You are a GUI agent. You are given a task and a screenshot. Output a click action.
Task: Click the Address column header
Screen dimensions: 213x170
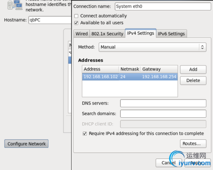101,69
